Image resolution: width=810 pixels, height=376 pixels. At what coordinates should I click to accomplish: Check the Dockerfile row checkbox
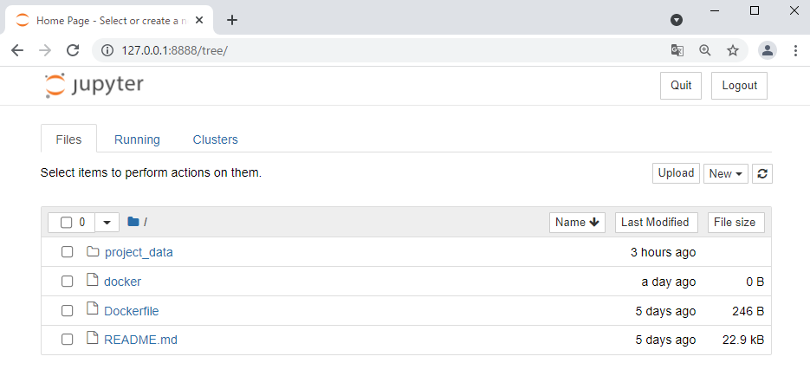pyautogui.click(x=68, y=311)
